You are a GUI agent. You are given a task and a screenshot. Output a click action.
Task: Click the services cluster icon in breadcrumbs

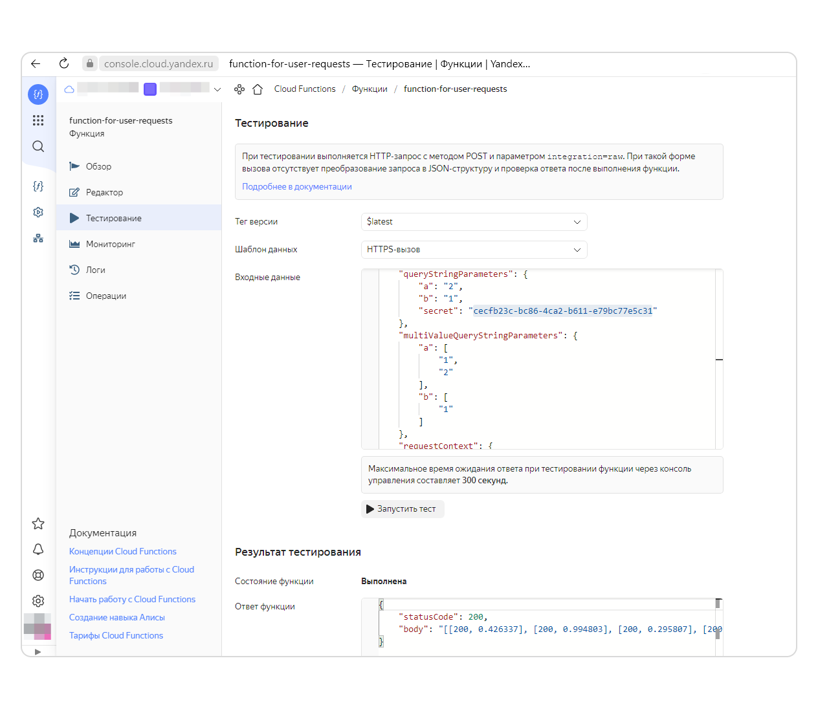pyautogui.click(x=239, y=89)
